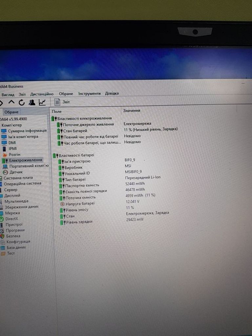Click the IPMI server icon
The image size is (252, 336).
click(4, 149)
